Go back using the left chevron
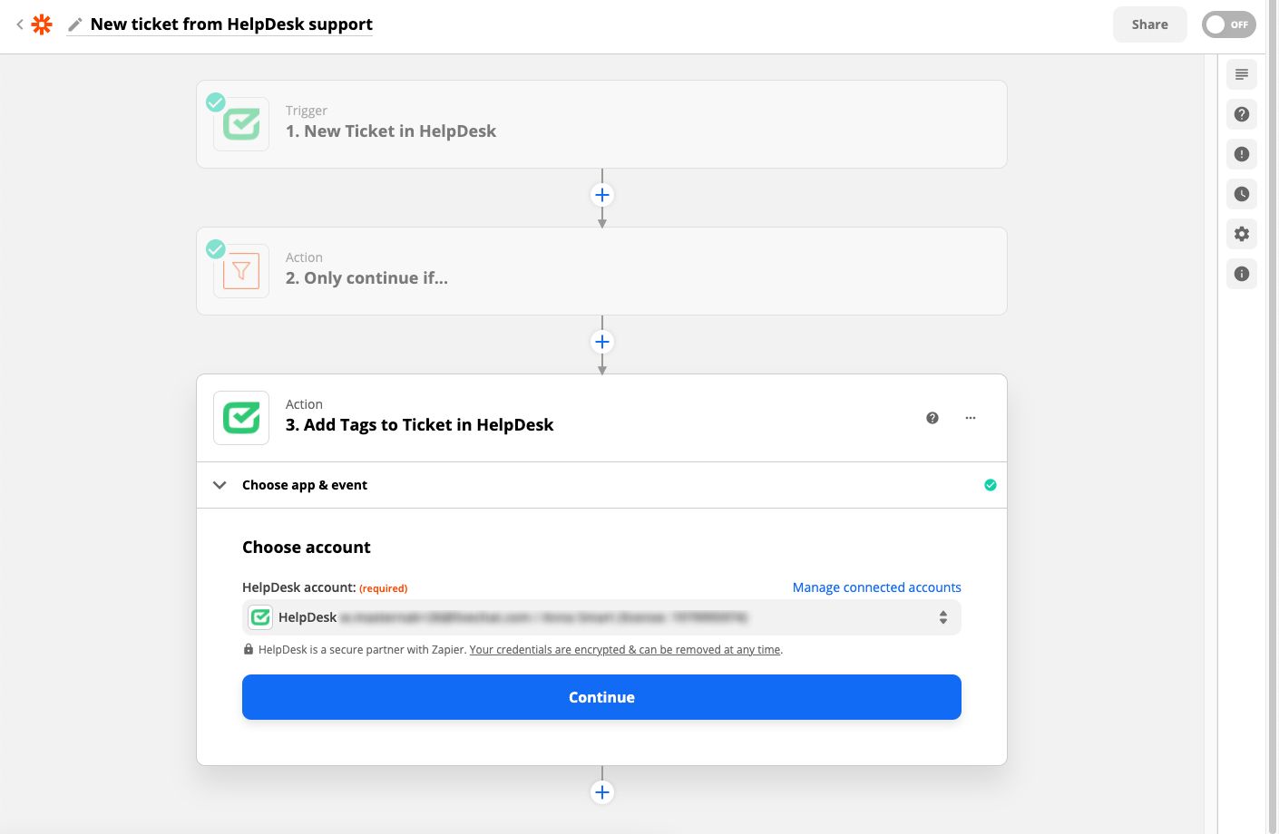This screenshot has height=834, width=1279. point(19,24)
